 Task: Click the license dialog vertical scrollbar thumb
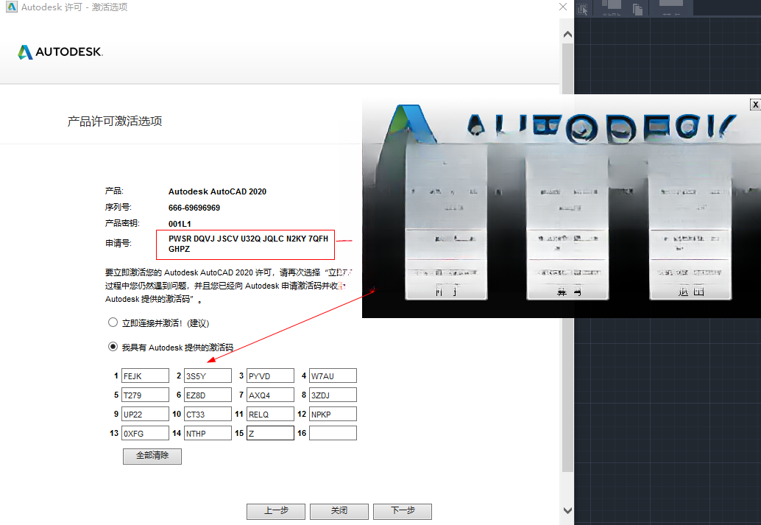click(567, 258)
